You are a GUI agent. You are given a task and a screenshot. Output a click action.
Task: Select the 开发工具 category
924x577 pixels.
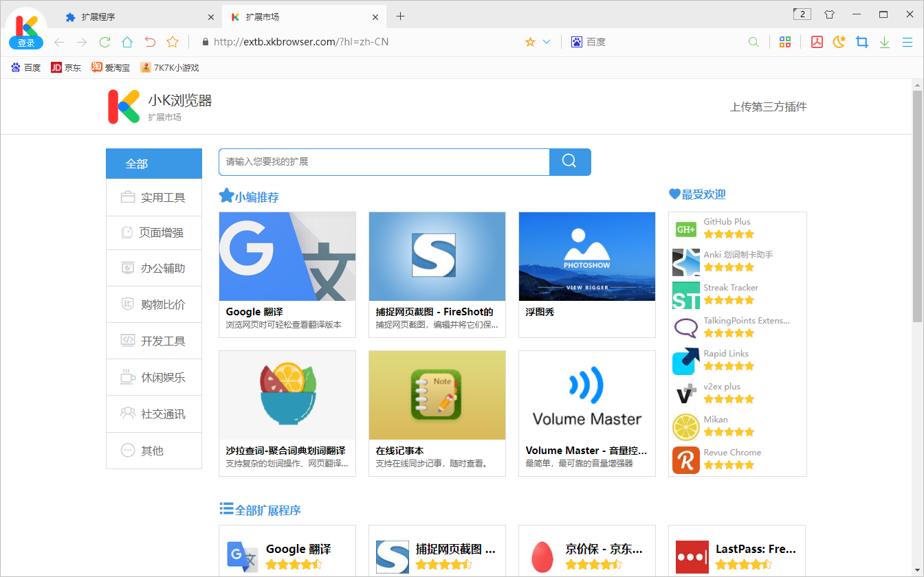point(154,341)
